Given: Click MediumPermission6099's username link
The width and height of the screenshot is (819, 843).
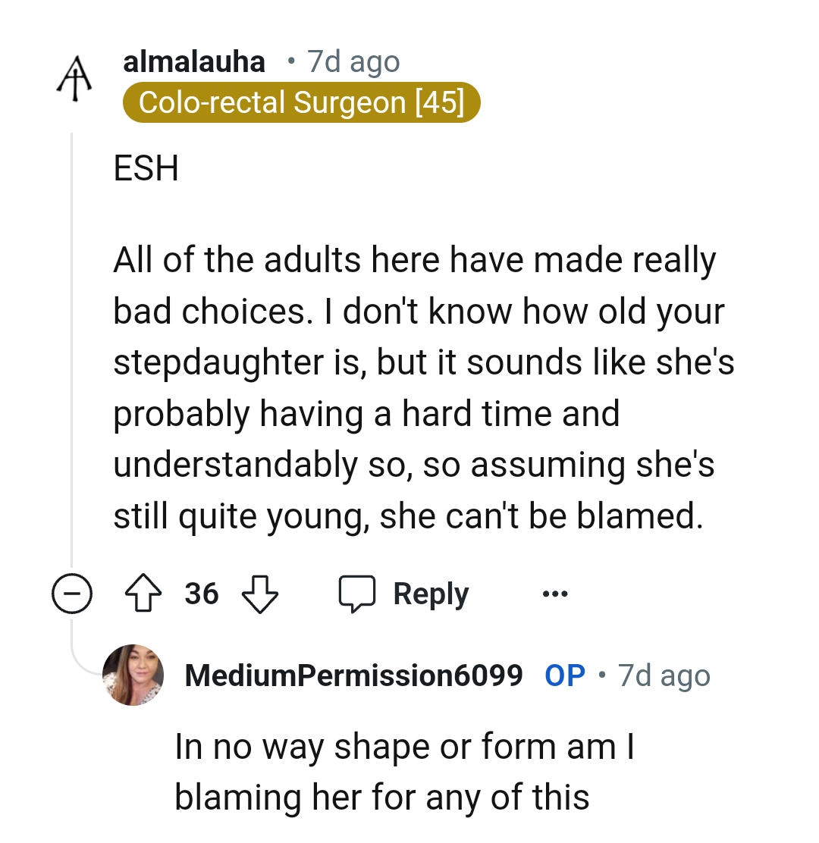Looking at the screenshot, I should (x=353, y=675).
